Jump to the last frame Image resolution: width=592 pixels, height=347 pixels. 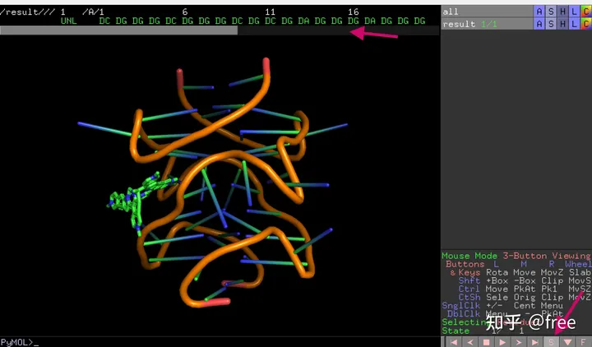(535, 341)
